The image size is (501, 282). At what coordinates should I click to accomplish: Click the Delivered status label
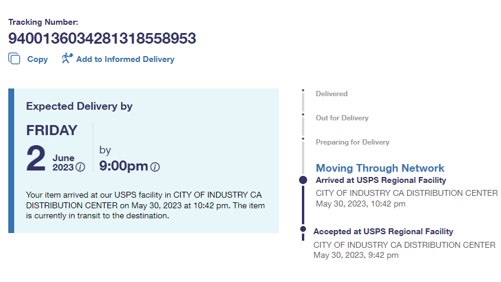click(x=331, y=94)
